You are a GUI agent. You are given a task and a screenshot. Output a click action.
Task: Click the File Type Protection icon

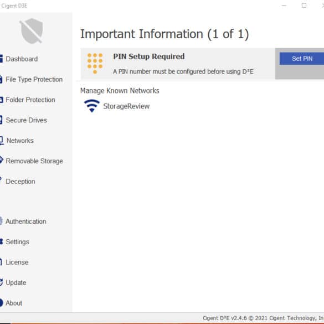coord(1,79)
